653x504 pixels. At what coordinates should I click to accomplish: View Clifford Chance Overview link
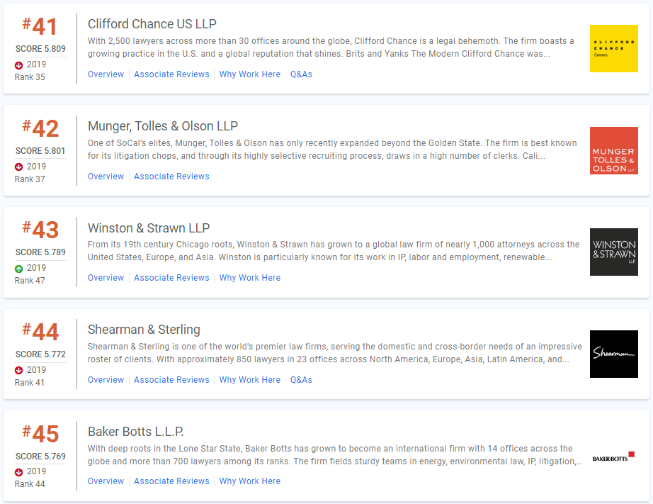pos(106,74)
